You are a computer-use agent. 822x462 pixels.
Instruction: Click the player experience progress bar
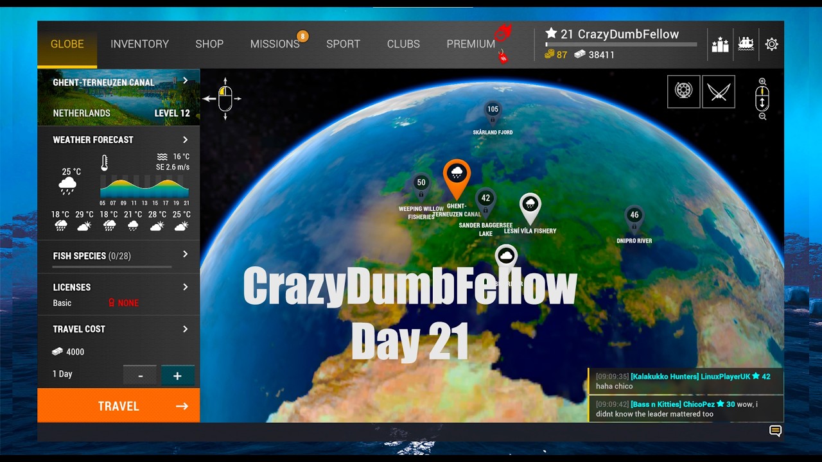coord(621,45)
